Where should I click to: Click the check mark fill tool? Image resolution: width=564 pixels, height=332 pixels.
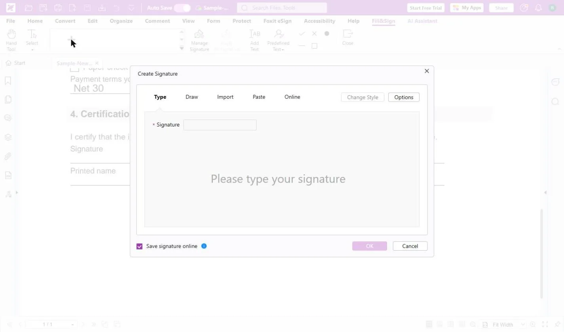pos(302,34)
